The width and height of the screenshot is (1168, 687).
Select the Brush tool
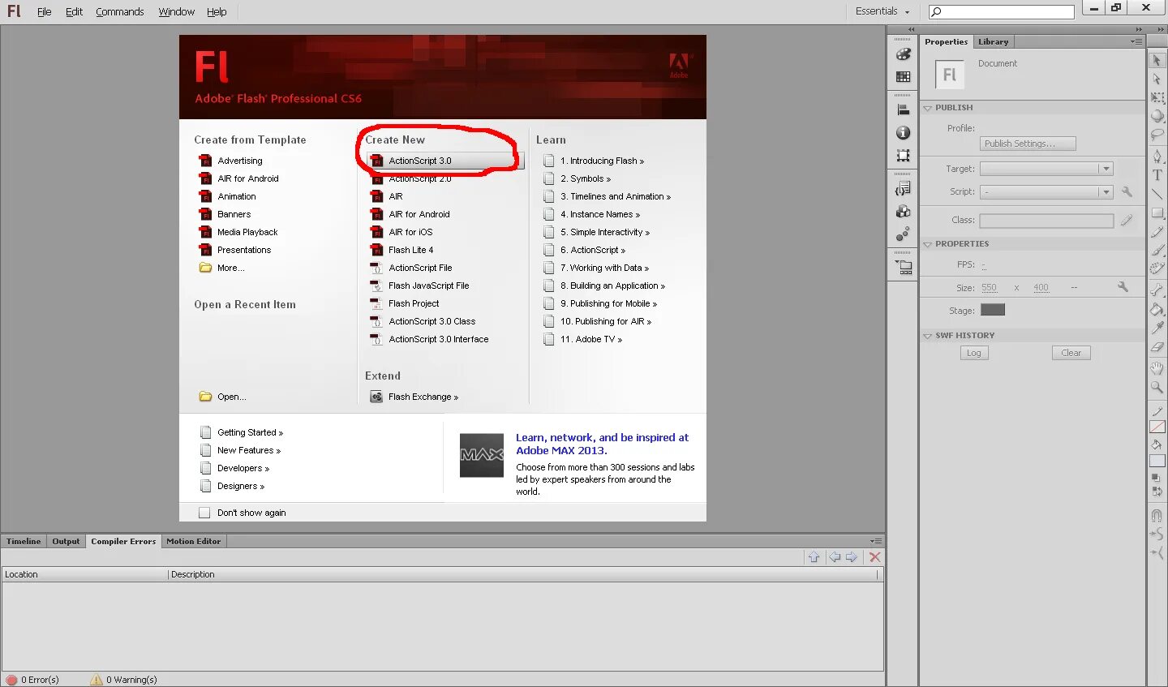tap(1157, 251)
